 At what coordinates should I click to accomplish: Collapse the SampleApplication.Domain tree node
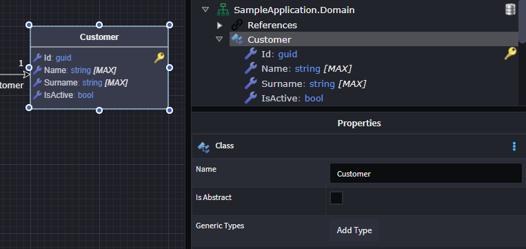point(205,10)
